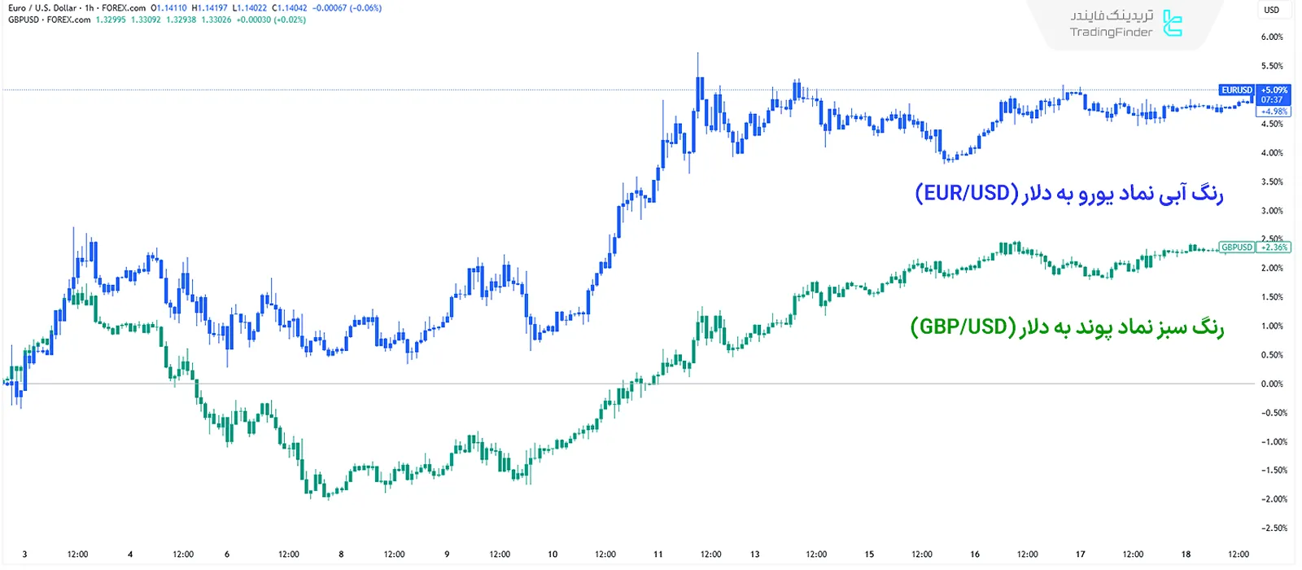
Task: Click the -2.50% price axis label
Action: point(1274,528)
